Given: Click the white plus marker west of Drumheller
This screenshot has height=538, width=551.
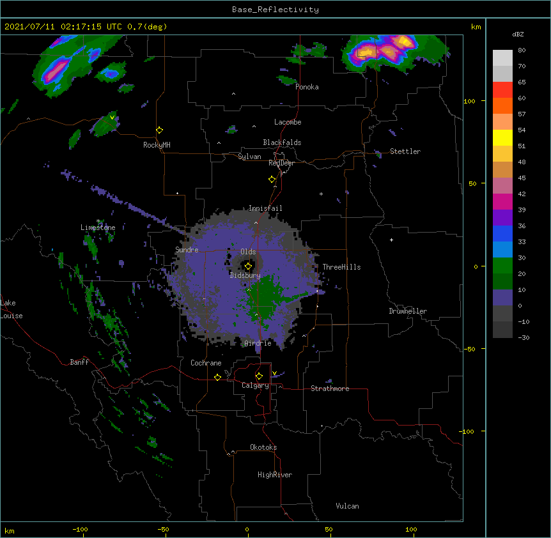Looking at the screenshot, I should tap(391, 240).
